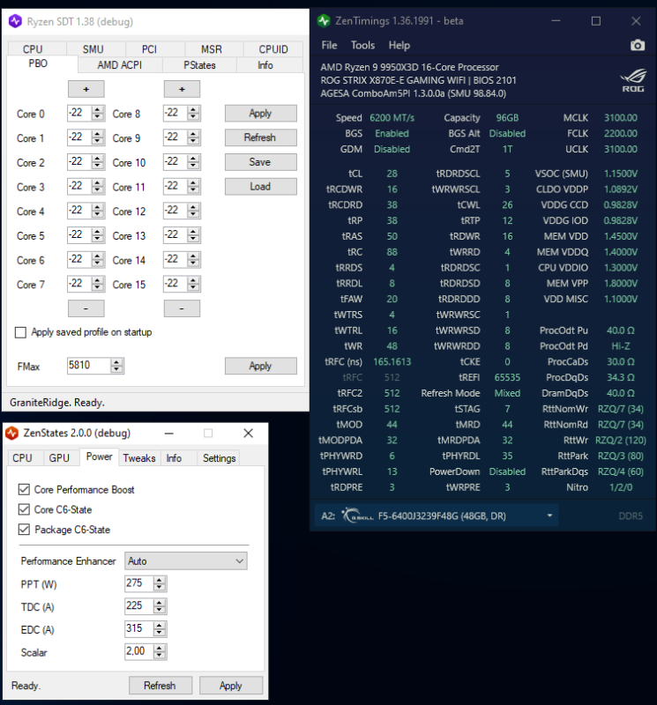
Task: Take a screenshot with ZenTimings camera icon
Action: [x=638, y=46]
